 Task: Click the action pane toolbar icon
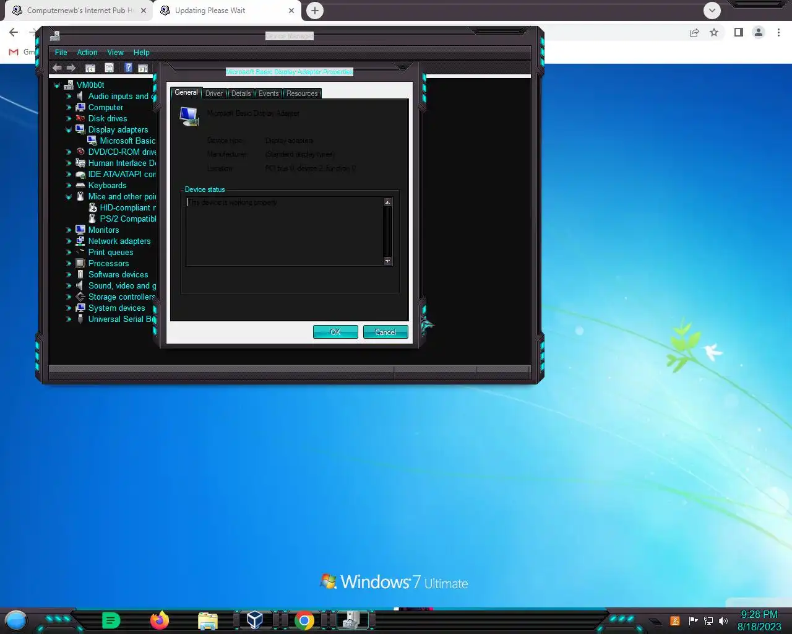click(x=143, y=68)
